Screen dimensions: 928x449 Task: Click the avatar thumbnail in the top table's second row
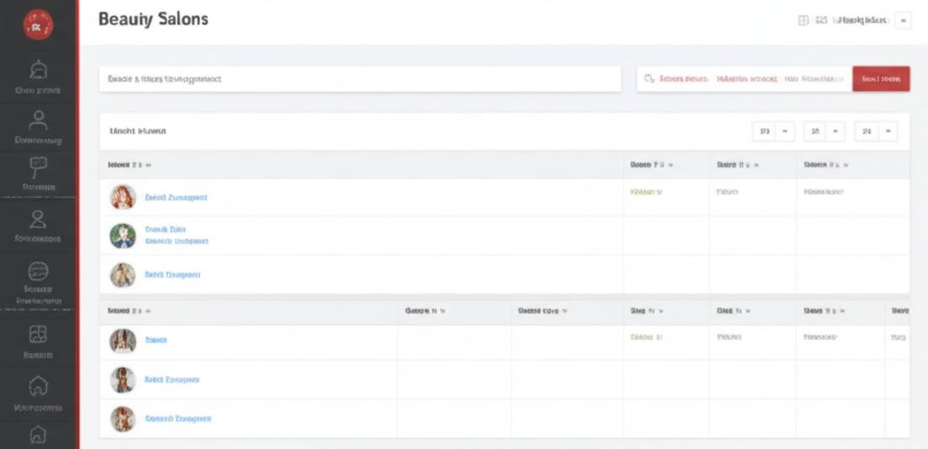coord(123,235)
